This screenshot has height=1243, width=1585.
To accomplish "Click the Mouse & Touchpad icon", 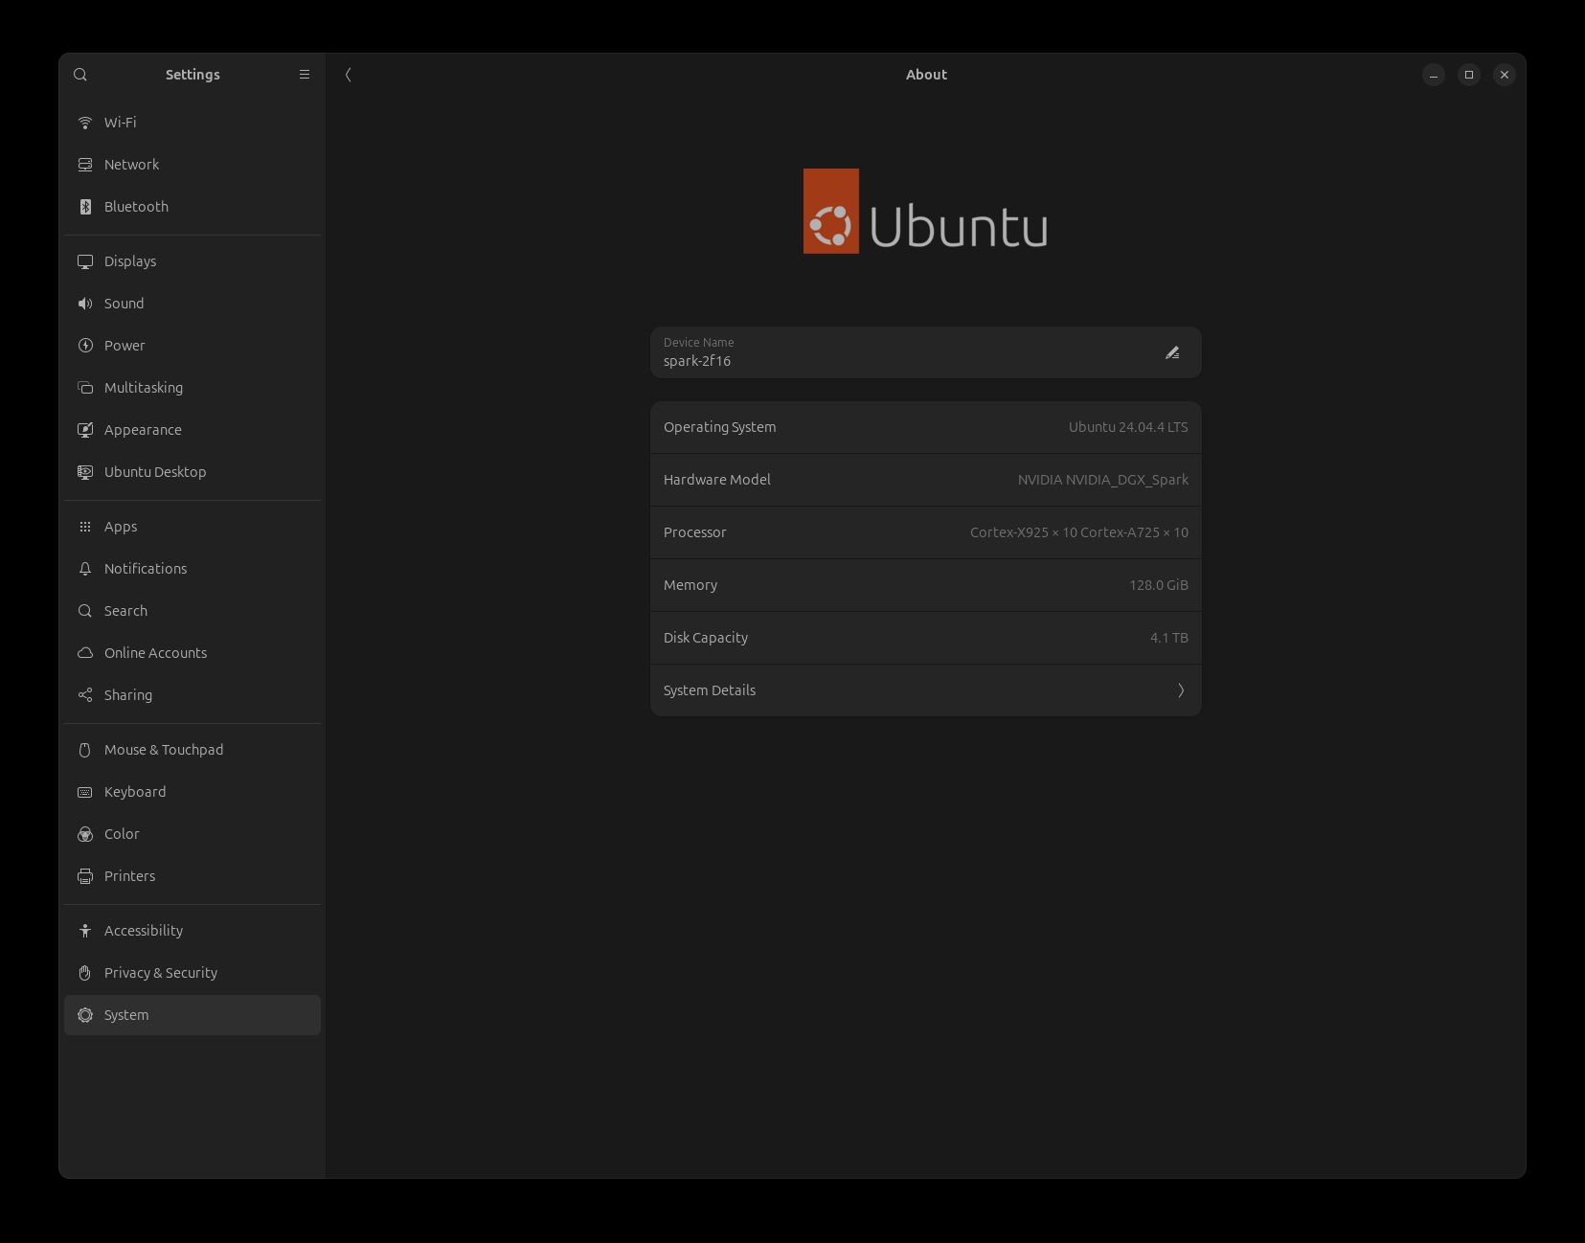I will pyautogui.click(x=85, y=750).
